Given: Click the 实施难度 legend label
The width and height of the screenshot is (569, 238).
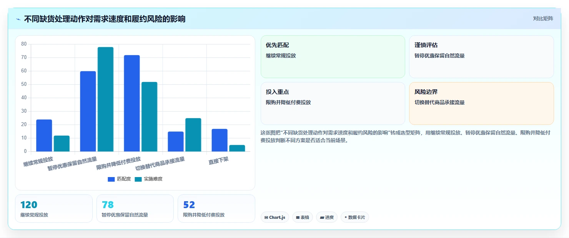Looking at the screenshot, I should tap(153, 179).
